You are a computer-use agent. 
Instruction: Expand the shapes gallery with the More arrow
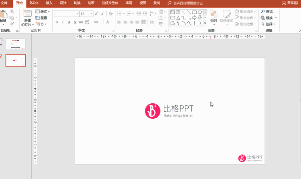pos(205,23)
